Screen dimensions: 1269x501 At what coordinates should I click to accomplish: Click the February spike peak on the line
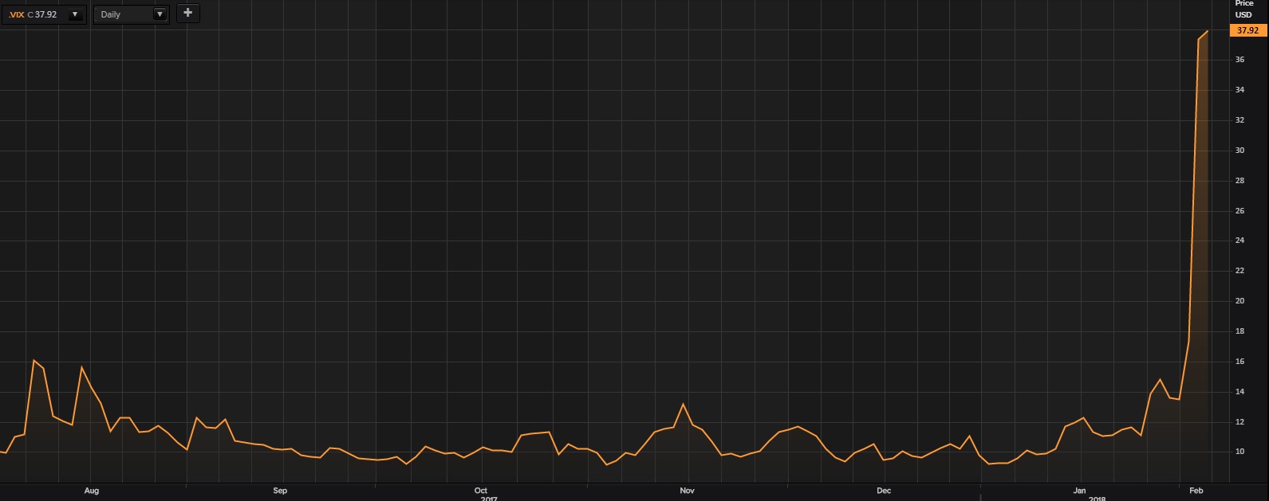click(1208, 31)
